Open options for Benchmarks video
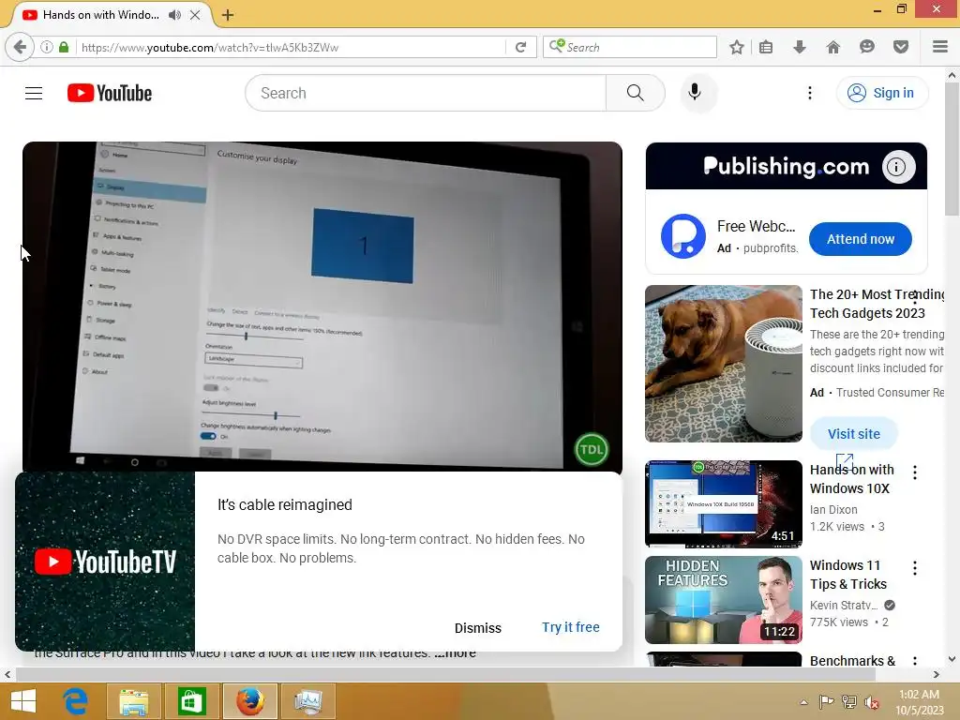This screenshot has height=720, width=960. [915, 661]
